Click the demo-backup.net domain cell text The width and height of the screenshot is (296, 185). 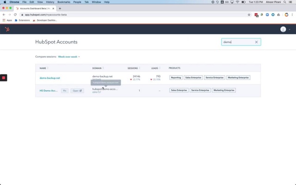coord(102,76)
